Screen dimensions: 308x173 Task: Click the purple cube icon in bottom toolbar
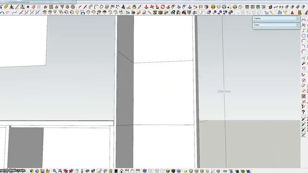[x=218, y=171]
